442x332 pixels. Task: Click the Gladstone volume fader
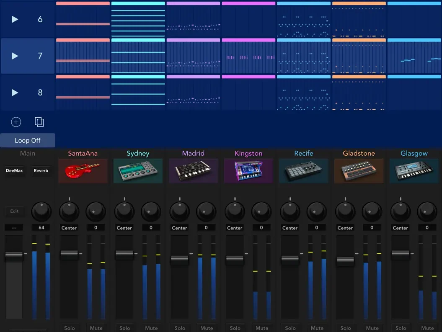(345, 260)
